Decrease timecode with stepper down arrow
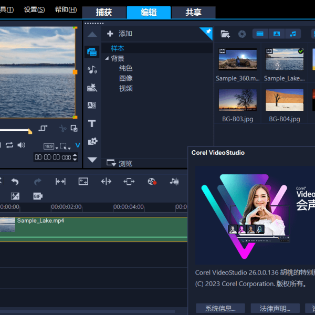The height and width of the screenshot is (315, 315). pyautogui.click(x=75, y=160)
